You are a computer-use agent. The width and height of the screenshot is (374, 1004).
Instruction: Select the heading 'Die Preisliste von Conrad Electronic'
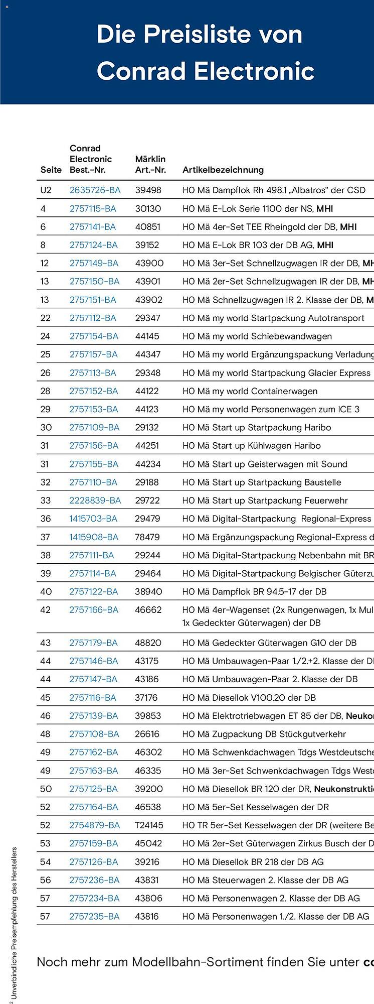205,52
